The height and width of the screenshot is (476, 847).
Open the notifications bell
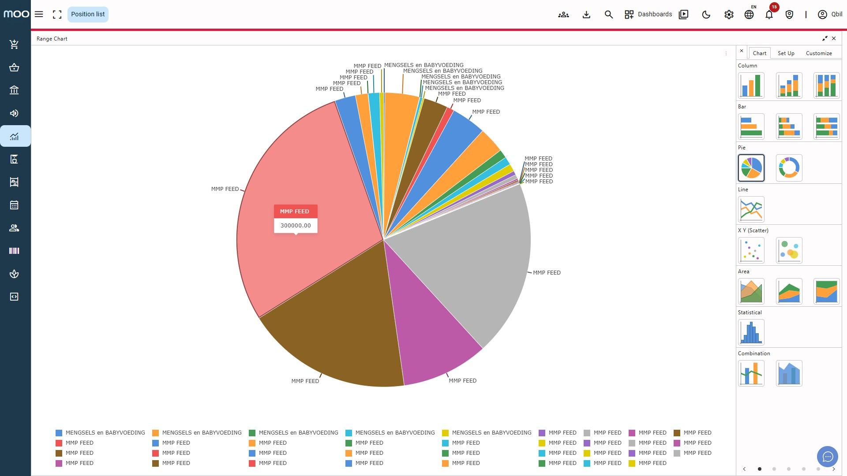(769, 15)
